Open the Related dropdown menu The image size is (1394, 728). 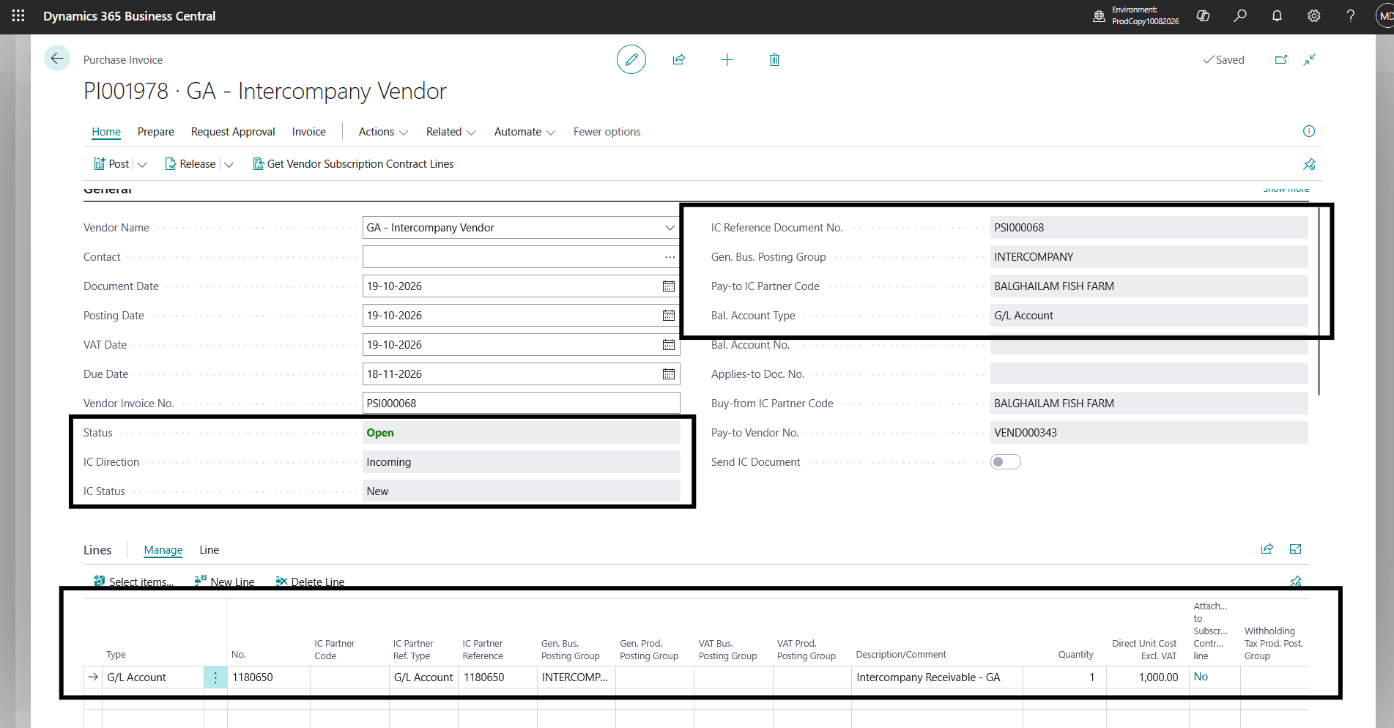coord(451,132)
